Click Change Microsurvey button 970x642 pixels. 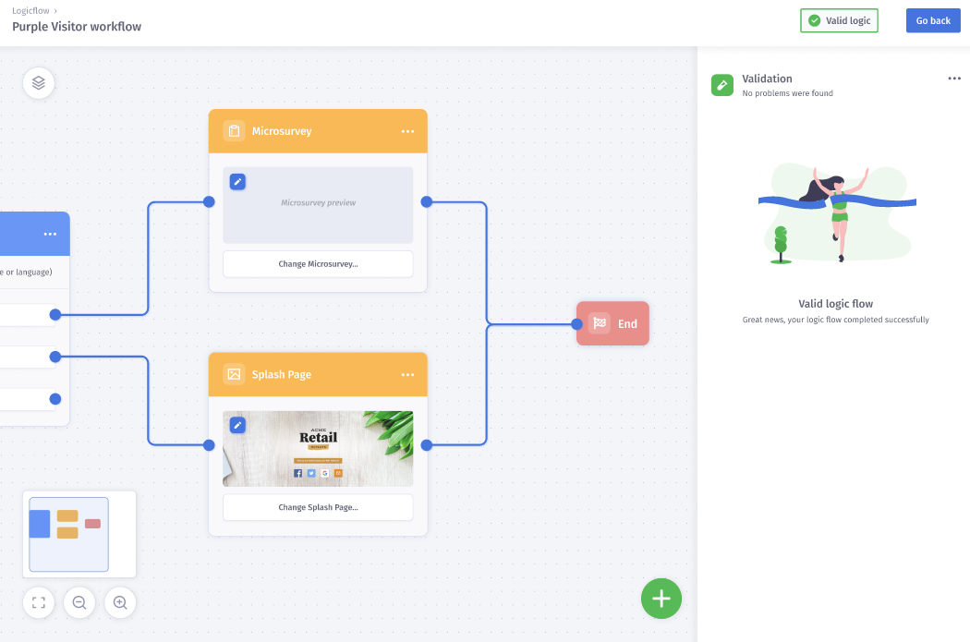(x=318, y=264)
